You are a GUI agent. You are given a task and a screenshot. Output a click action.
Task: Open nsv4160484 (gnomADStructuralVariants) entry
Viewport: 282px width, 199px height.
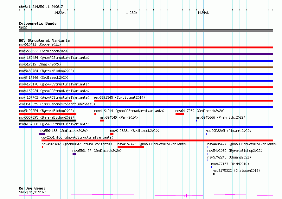(54, 58)
